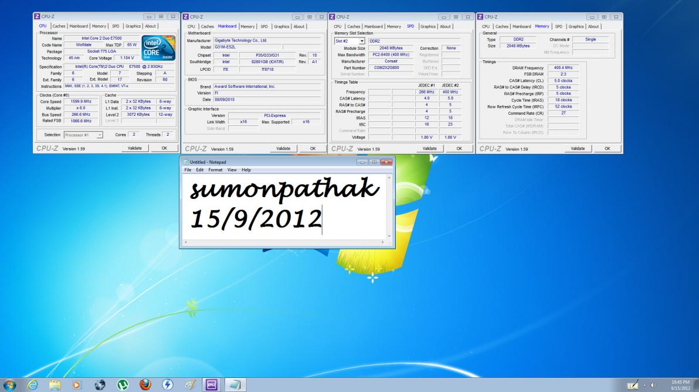Launch Firefox from the taskbar
Image resolution: width=699 pixels, height=392 pixels.
point(145,384)
